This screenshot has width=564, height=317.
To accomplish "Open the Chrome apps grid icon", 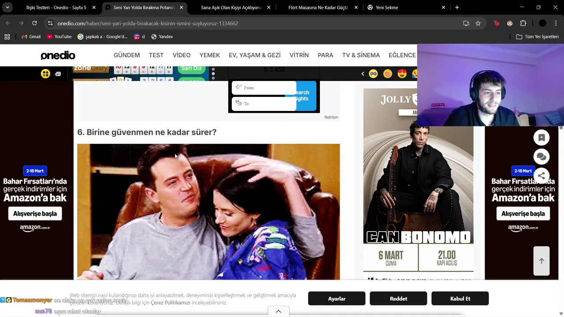I will [x=7, y=37].
